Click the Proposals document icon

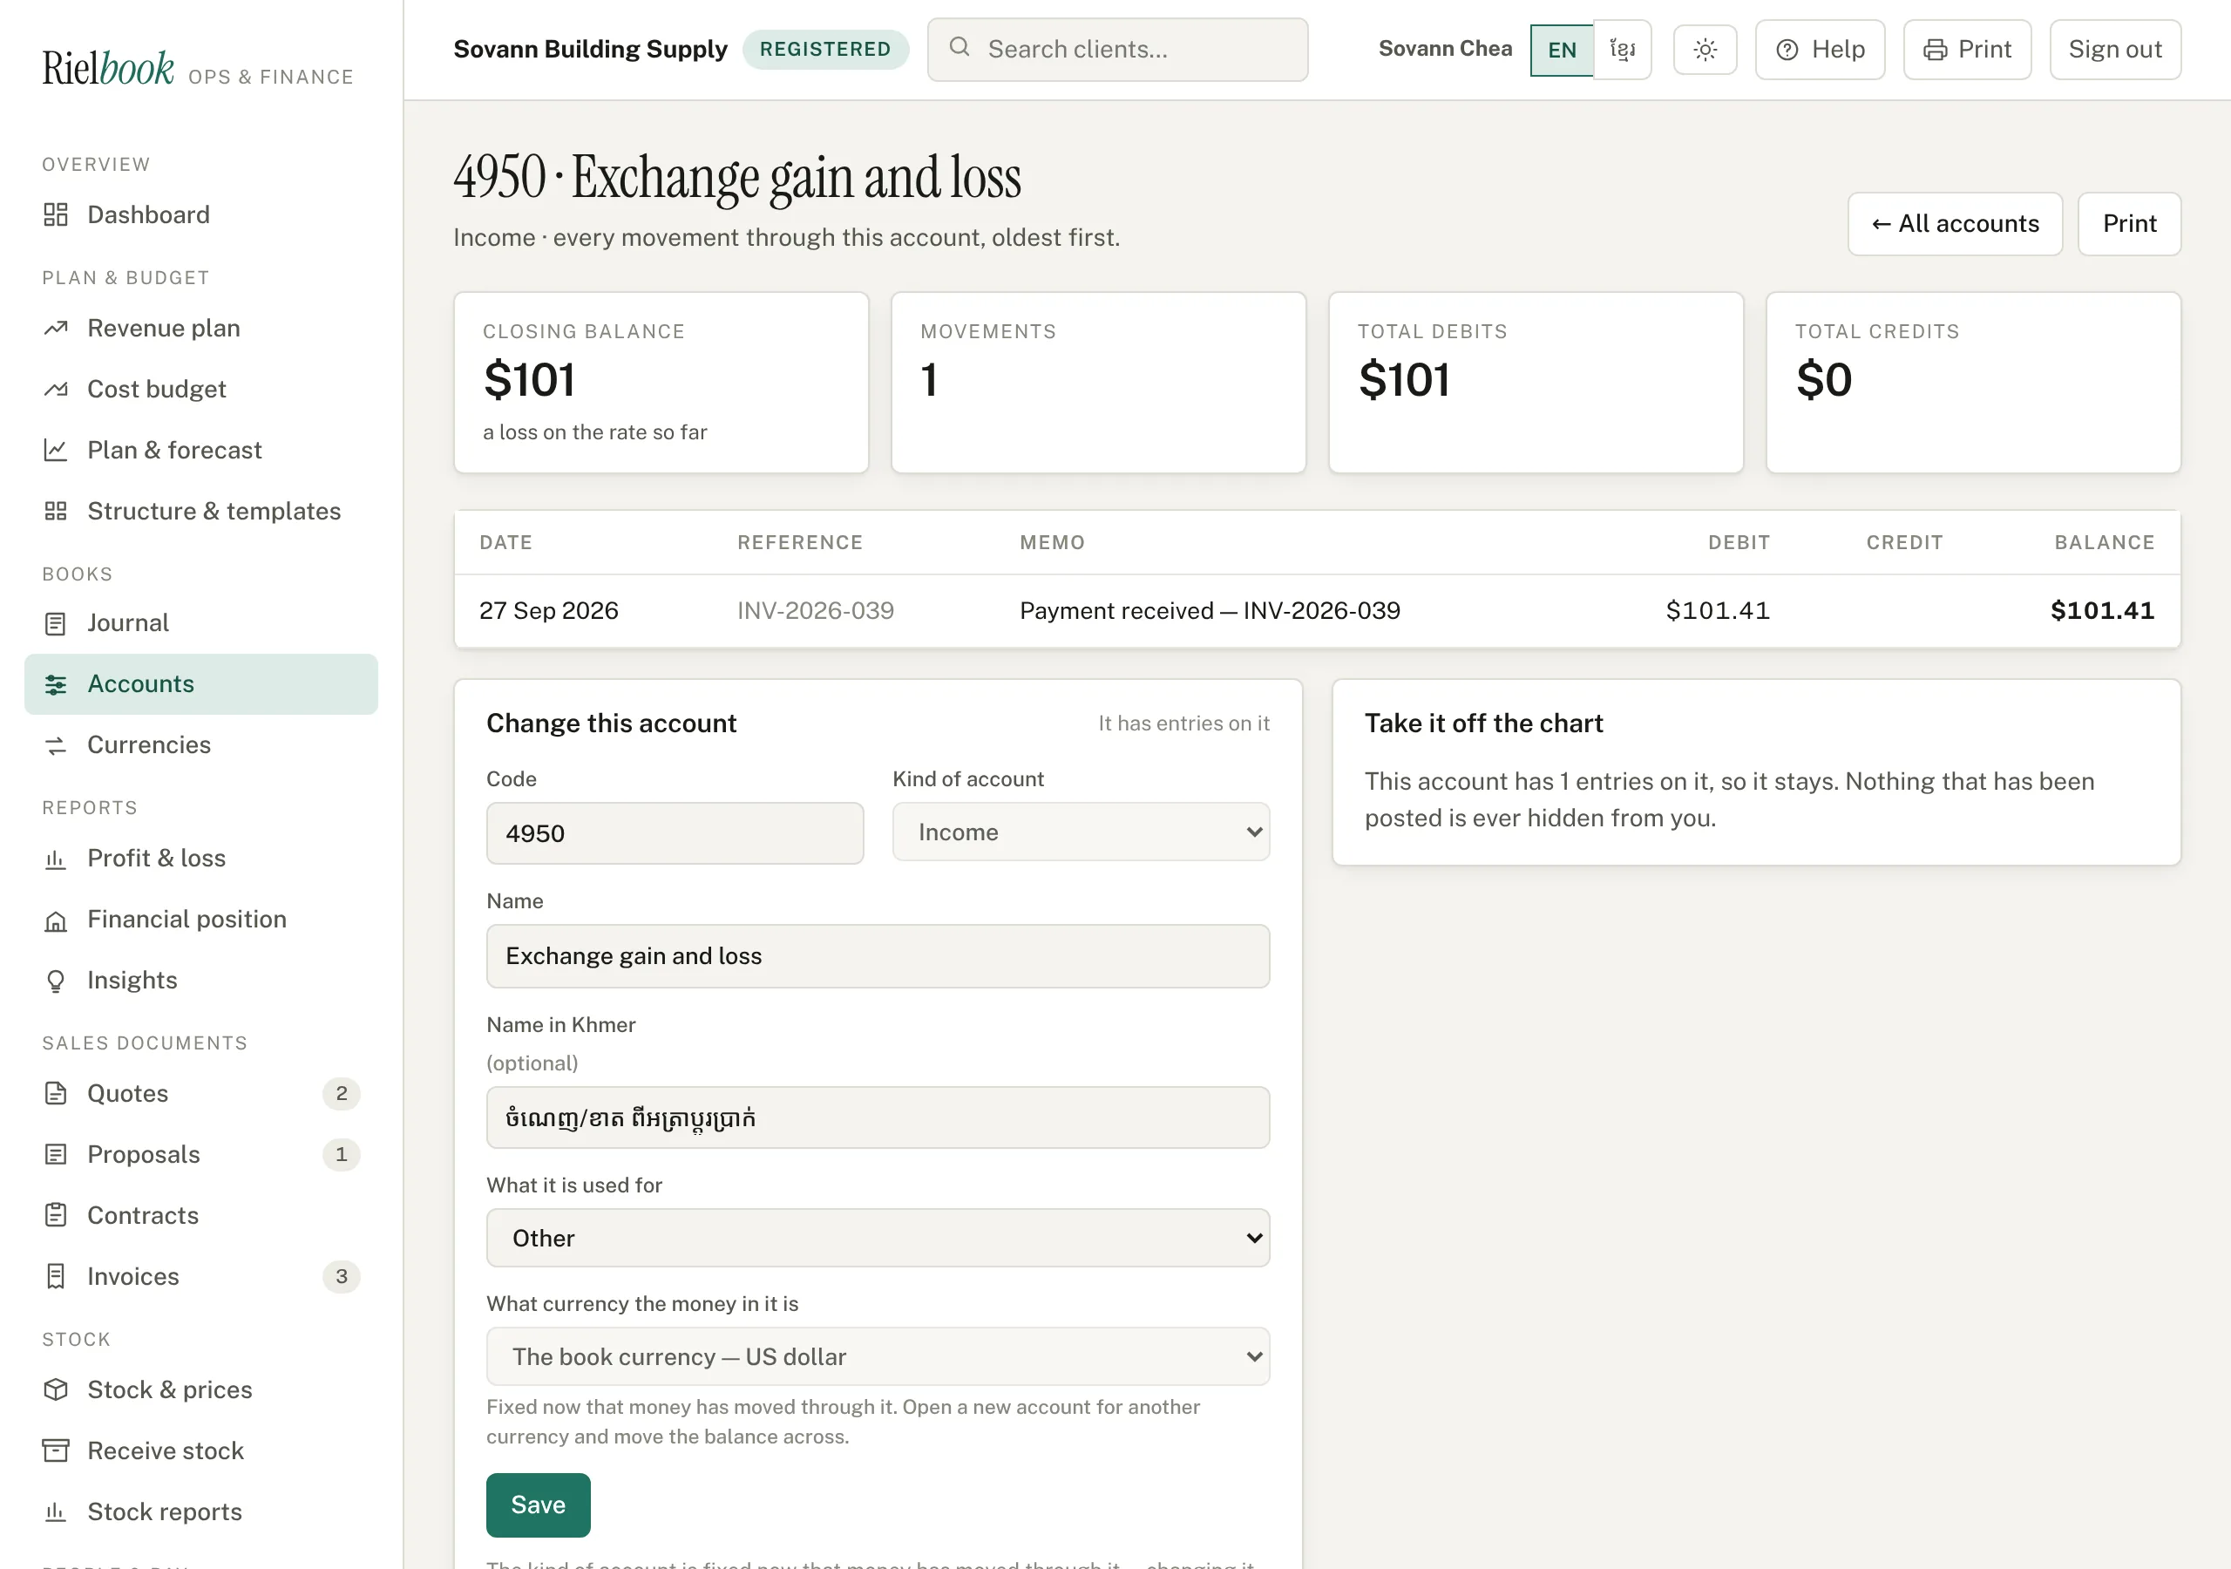56,1155
